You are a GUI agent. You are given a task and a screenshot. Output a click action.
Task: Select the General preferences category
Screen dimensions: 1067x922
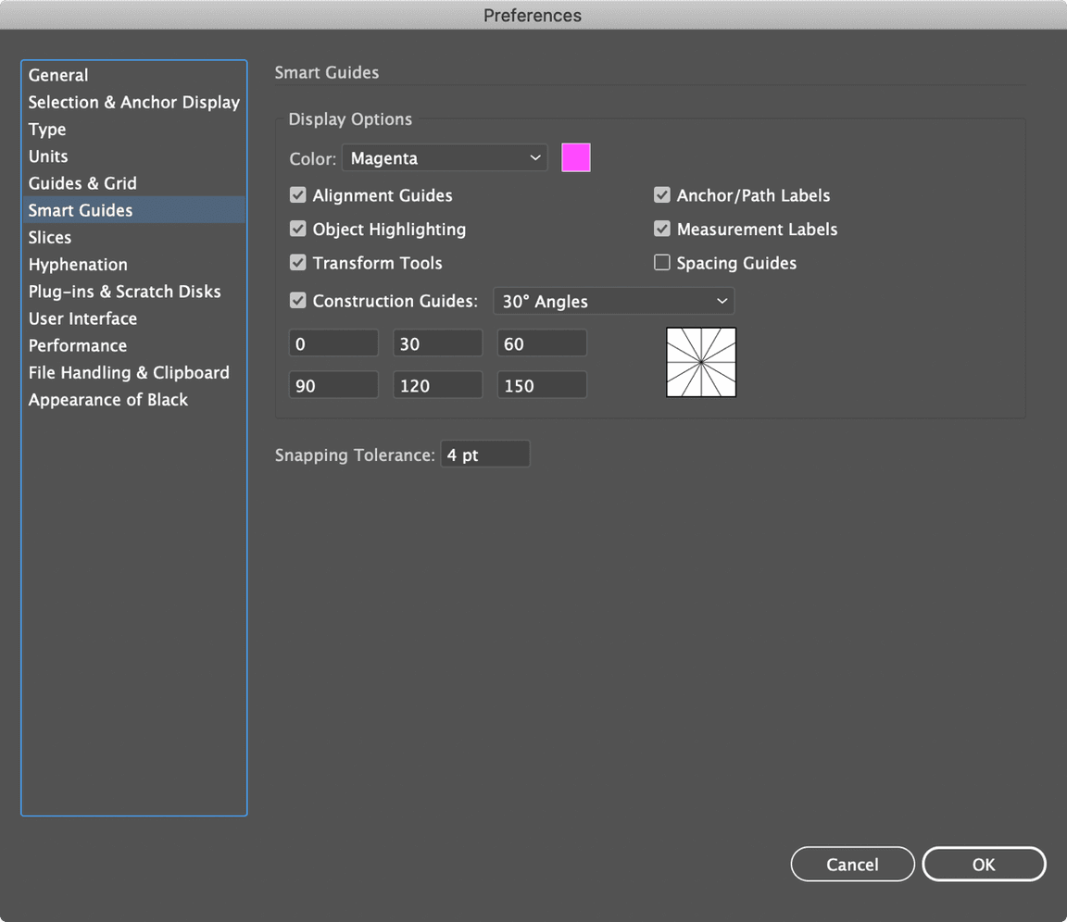coord(58,76)
